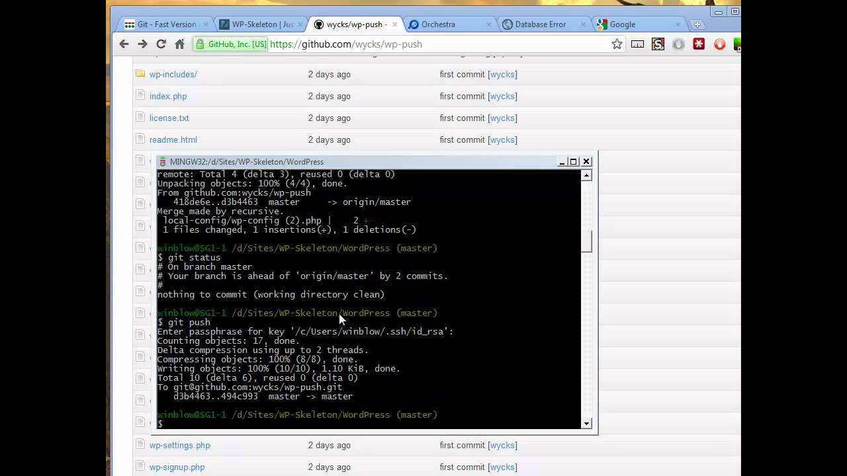
Task: Close the Database Error tab
Action: [x=584, y=24]
